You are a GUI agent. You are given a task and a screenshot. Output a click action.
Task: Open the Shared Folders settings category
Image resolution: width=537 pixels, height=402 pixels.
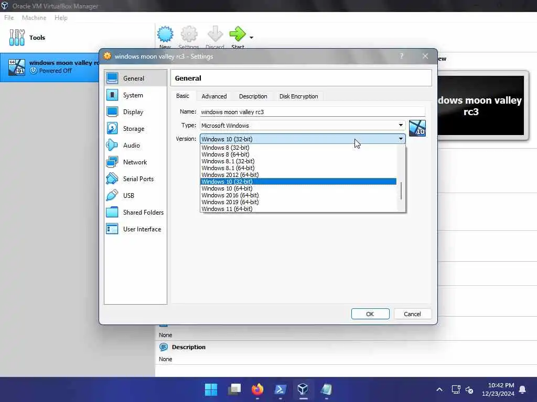pyautogui.click(x=135, y=213)
